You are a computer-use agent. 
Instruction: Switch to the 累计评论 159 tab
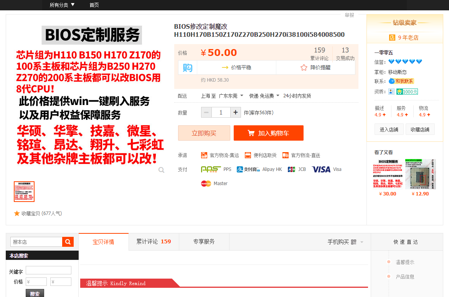coord(154,242)
